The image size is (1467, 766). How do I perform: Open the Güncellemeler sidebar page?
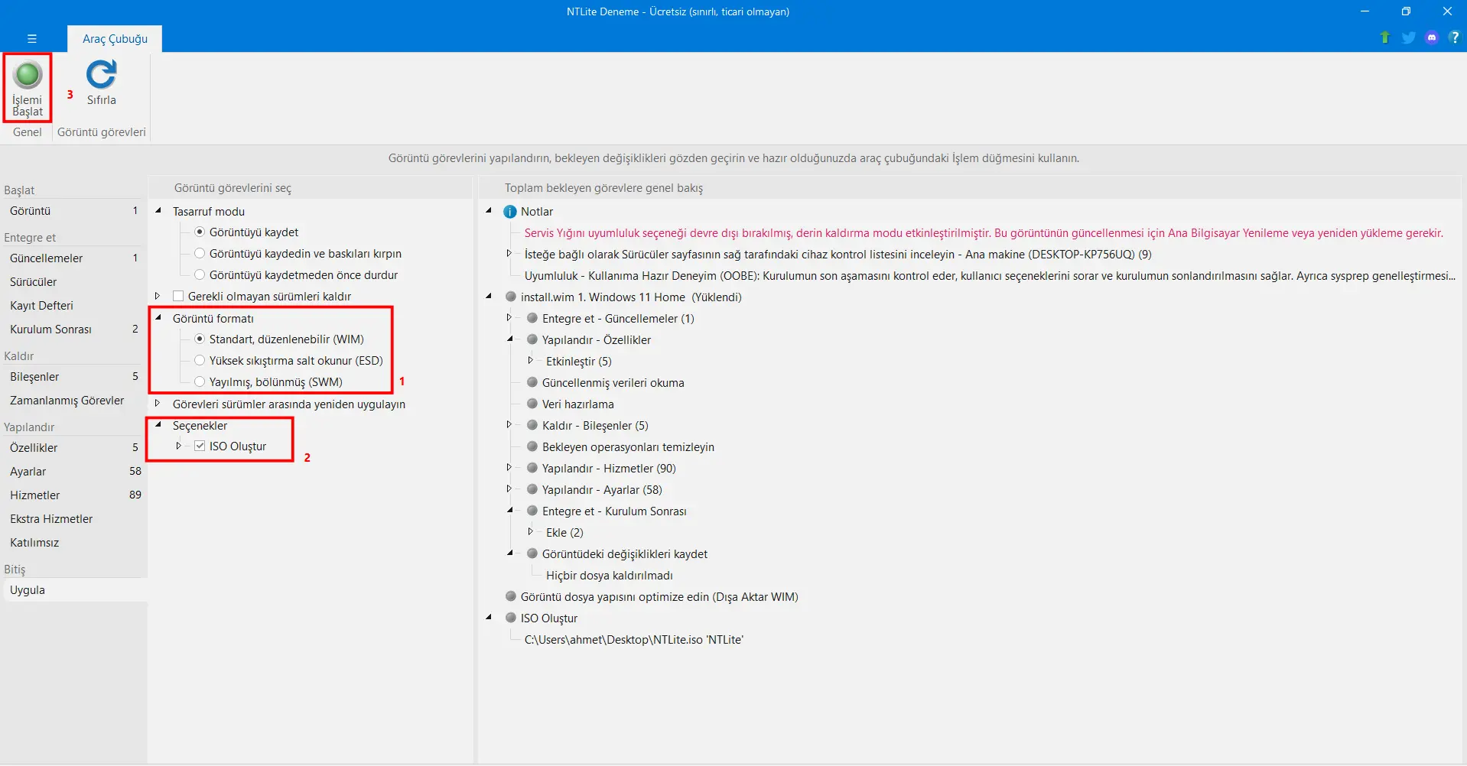point(73,258)
